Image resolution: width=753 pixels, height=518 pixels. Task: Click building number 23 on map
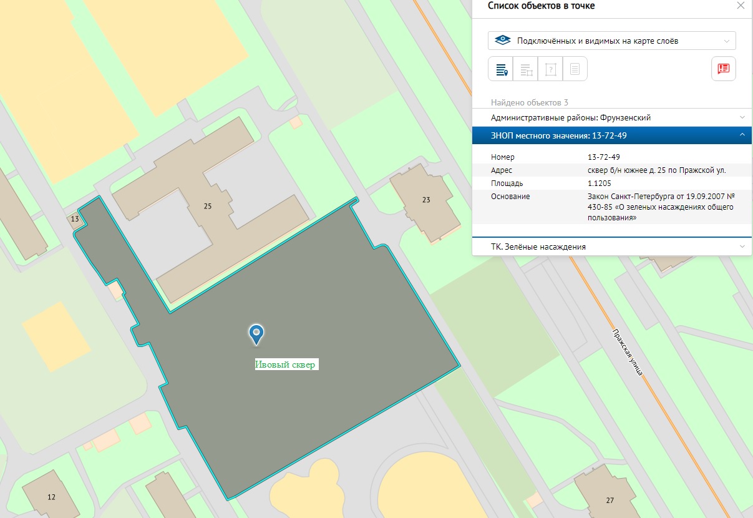426,200
